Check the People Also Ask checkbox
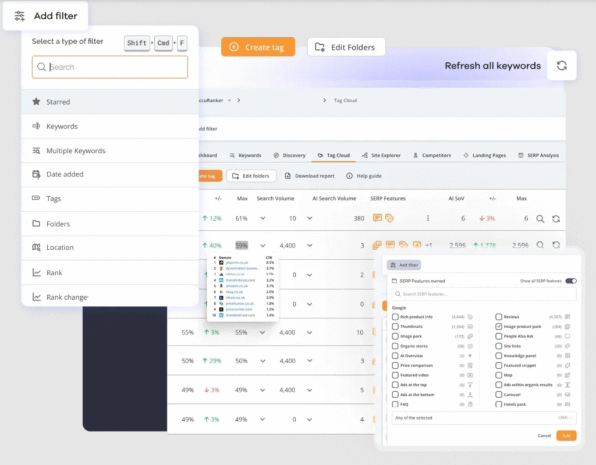Image resolution: width=596 pixels, height=465 pixels. (x=499, y=336)
